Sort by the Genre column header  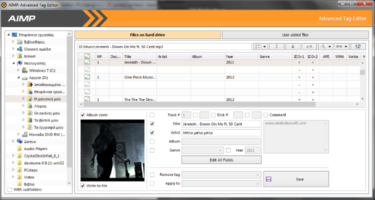[x=275, y=56]
